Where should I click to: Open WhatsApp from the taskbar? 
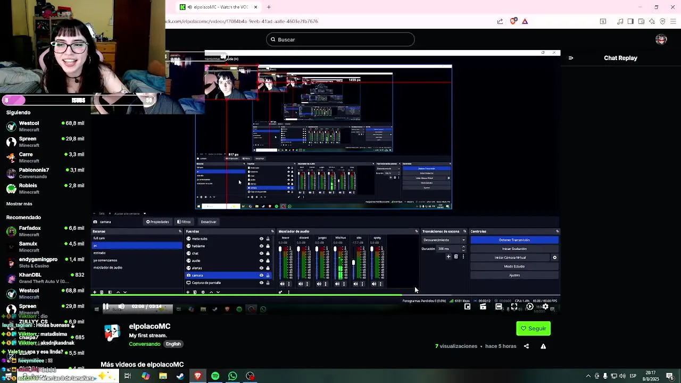point(232,376)
